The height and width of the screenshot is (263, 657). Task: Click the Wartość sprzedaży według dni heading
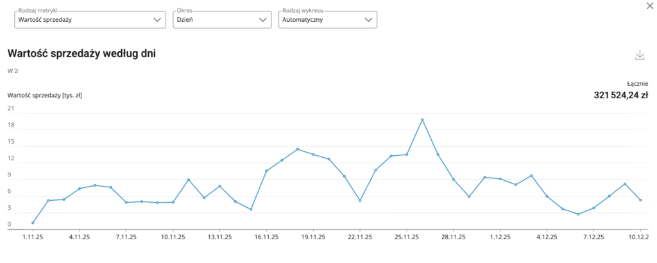point(81,53)
